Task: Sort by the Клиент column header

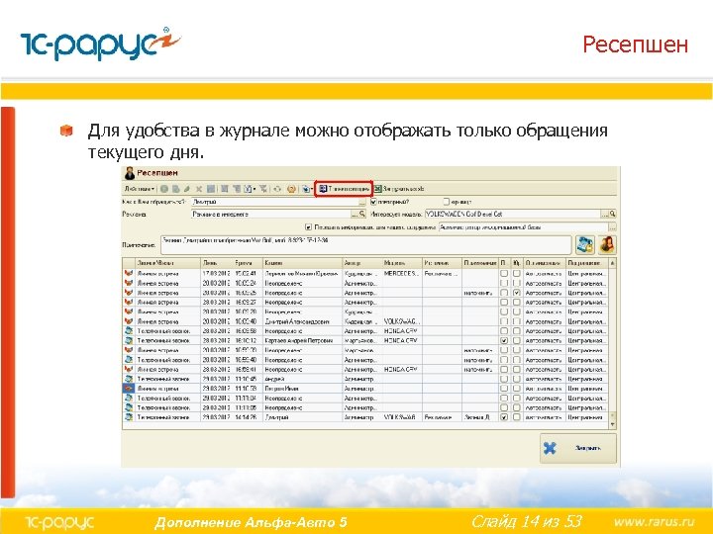Action: click(302, 262)
